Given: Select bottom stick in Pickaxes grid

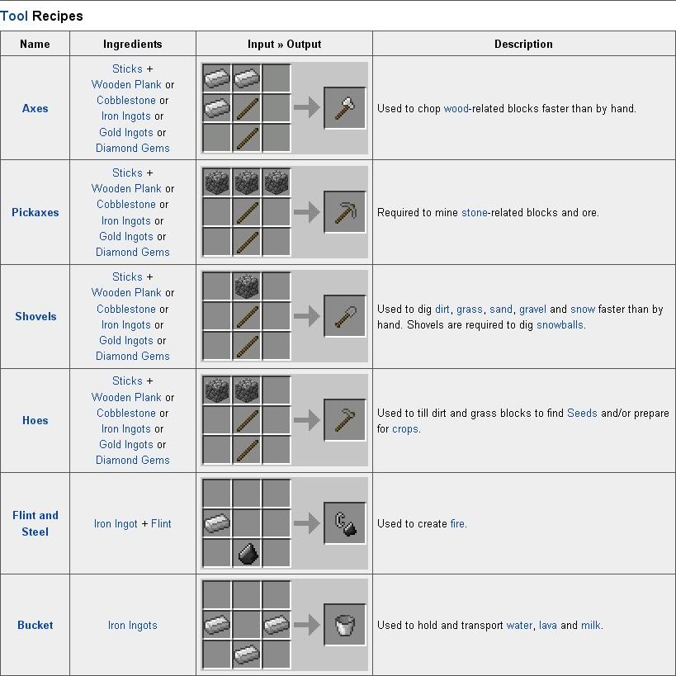Looking at the screenshot, I should [247, 242].
